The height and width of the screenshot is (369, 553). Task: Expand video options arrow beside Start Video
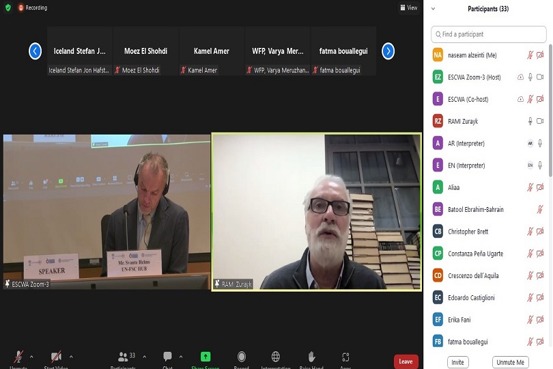click(x=71, y=356)
